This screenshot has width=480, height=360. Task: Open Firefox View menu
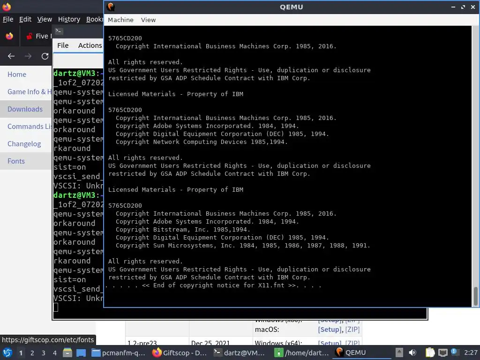(45, 19)
